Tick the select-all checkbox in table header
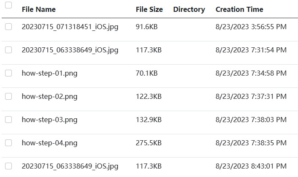Screen dimensions: 298x177 8,5
